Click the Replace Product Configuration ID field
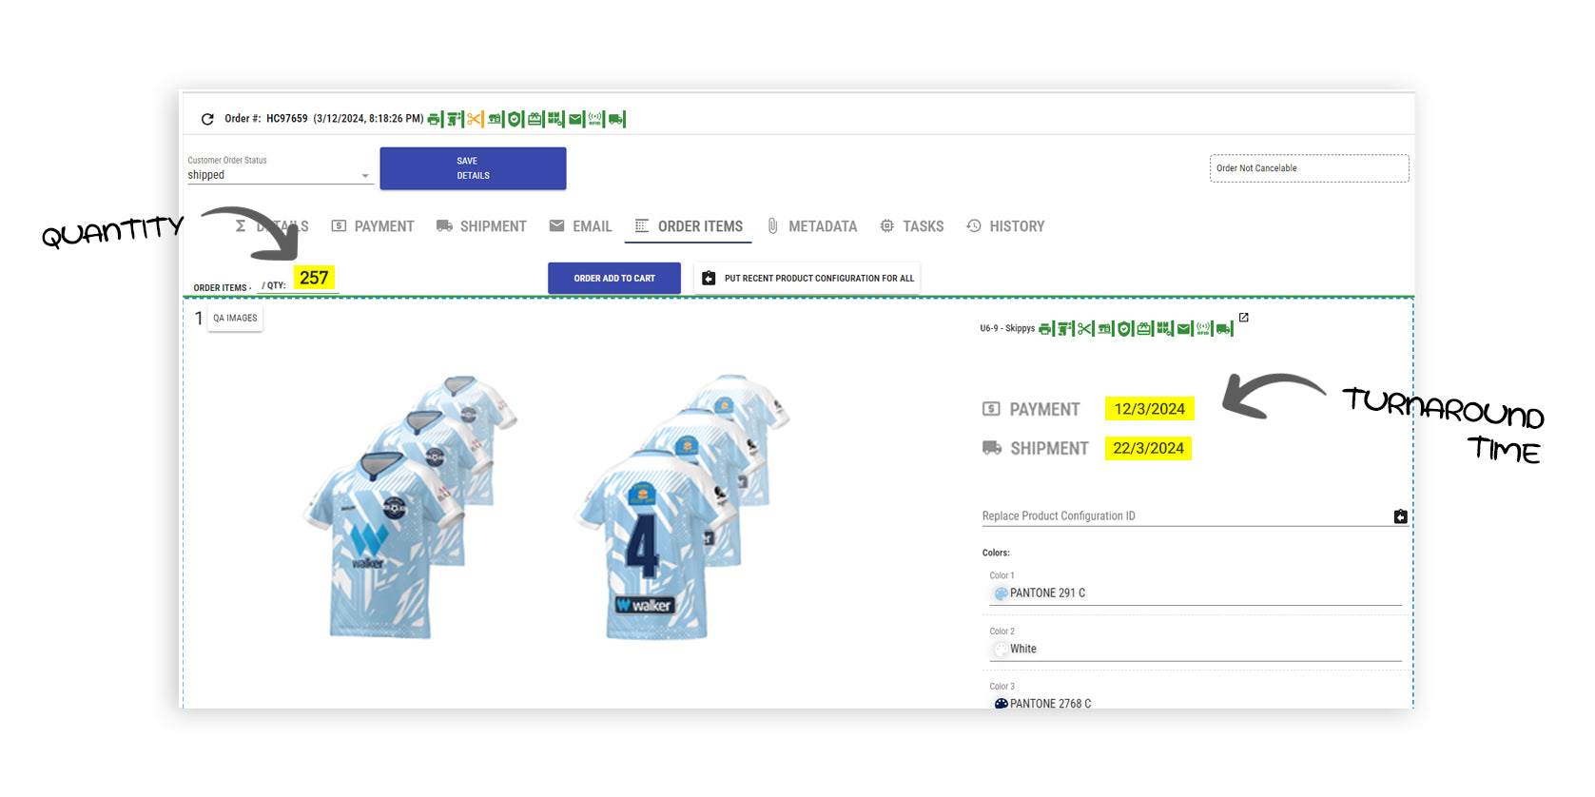Viewport: 1595px width, 797px height. pos(1179,516)
